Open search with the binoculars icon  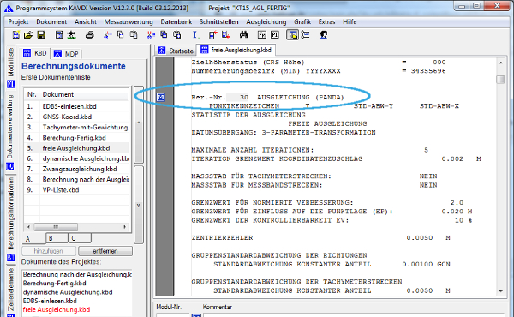pos(243,35)
